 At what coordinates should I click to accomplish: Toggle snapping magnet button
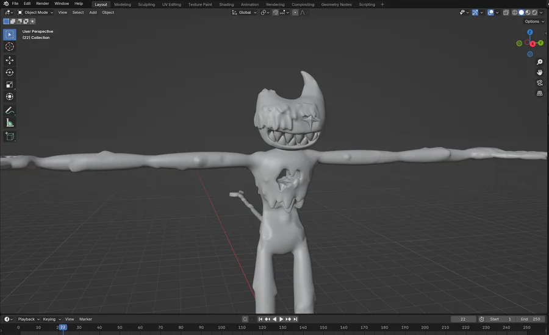pyautogui.click(x=276, y=13)
